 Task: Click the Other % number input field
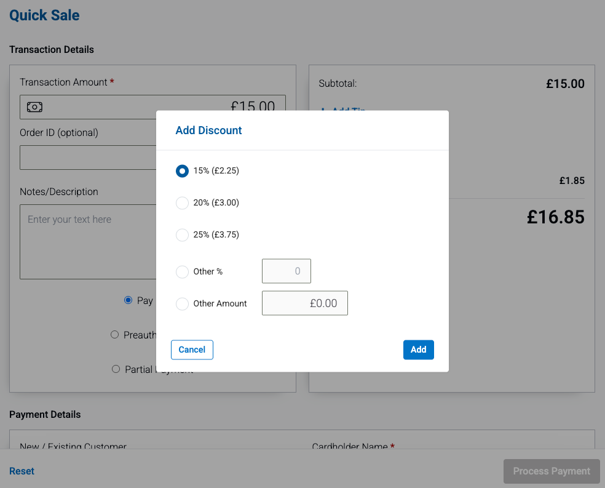(287, 271)
